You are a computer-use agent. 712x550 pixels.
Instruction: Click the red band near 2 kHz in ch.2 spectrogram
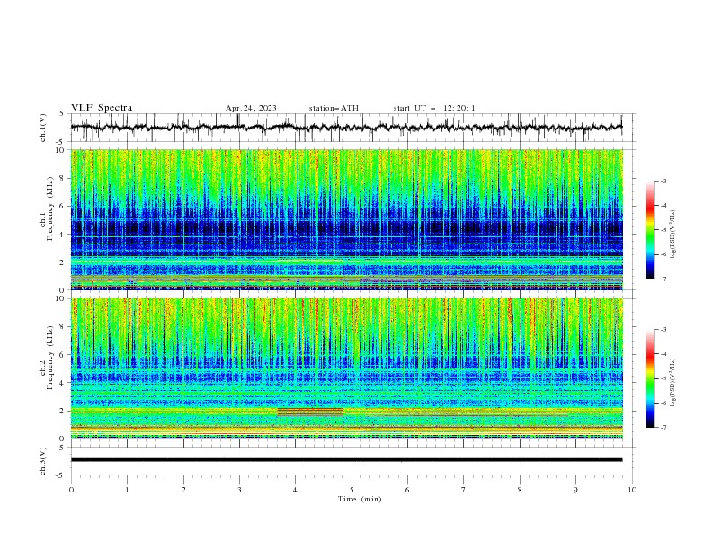pos(310,411)
